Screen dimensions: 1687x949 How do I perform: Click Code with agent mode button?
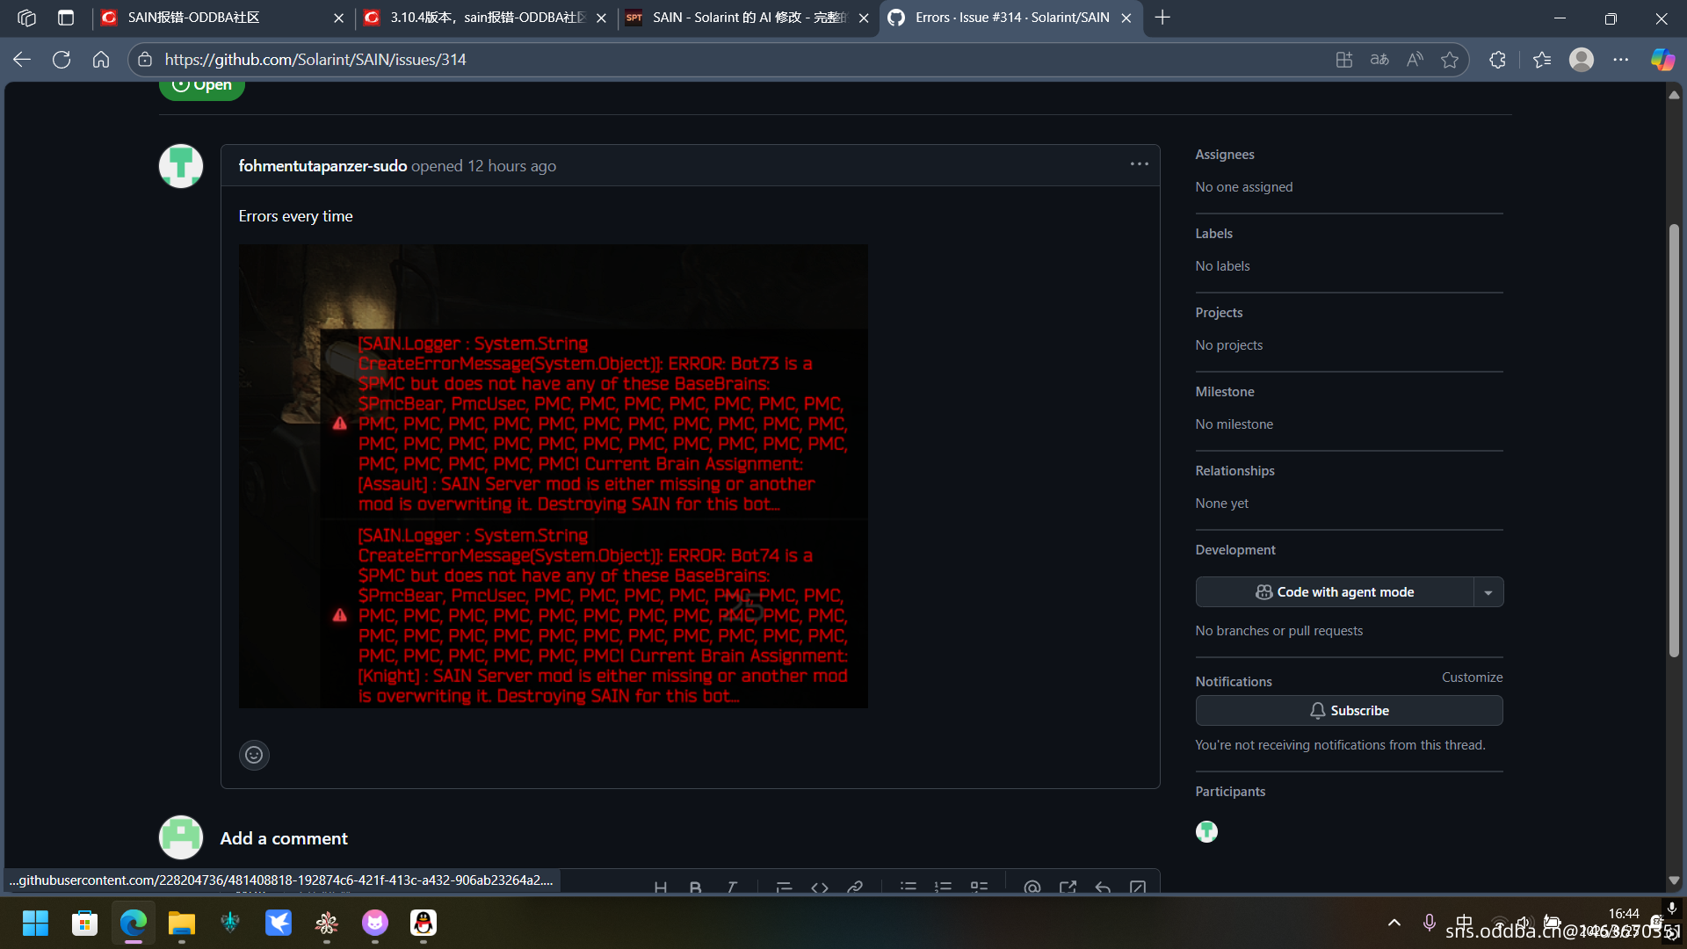[1335, 592]
